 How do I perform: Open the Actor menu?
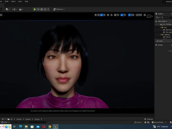coord(20,1)
